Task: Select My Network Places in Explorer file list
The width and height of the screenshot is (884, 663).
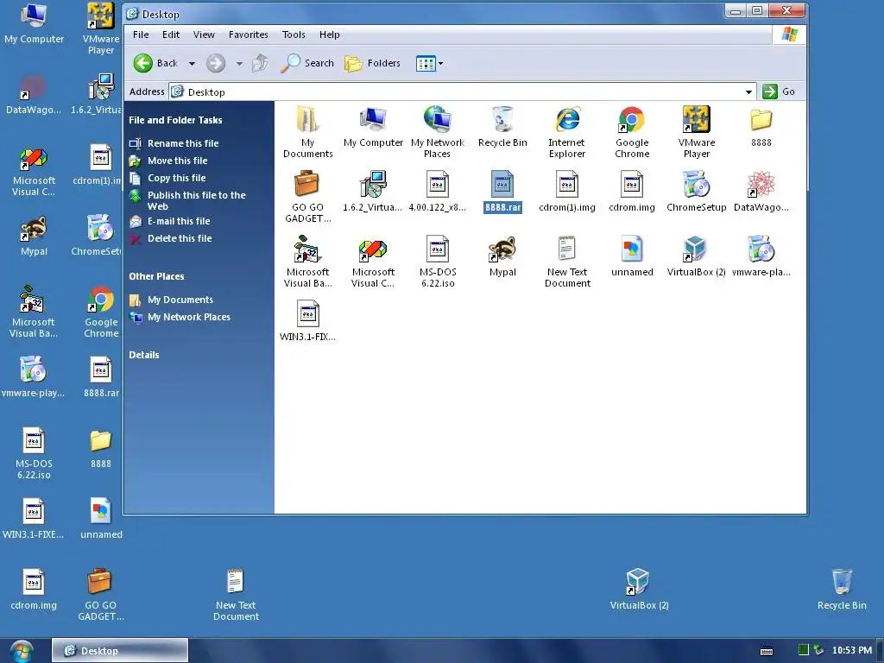Action: click(437, 131)
